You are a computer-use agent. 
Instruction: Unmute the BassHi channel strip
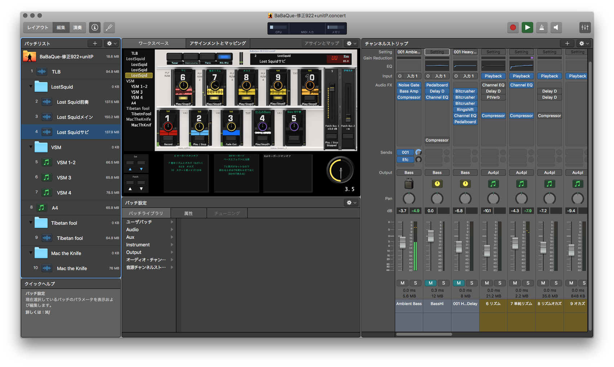430,283
